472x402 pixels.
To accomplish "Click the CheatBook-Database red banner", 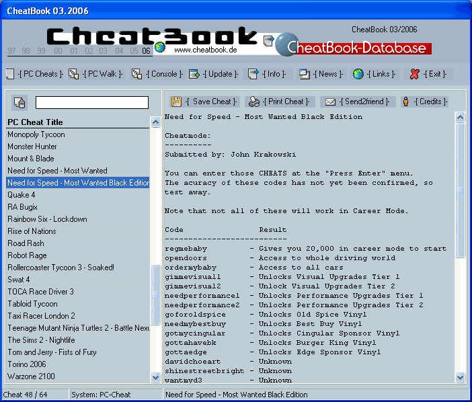I will click(360, 48).
